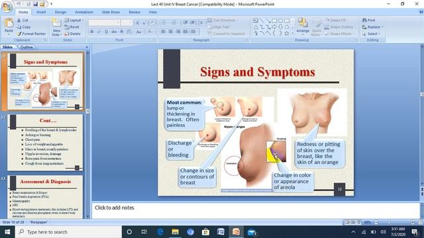Click the Reset slide command
Screen dimensions: 424x238
pyautogui.click(x=72, y=27)
